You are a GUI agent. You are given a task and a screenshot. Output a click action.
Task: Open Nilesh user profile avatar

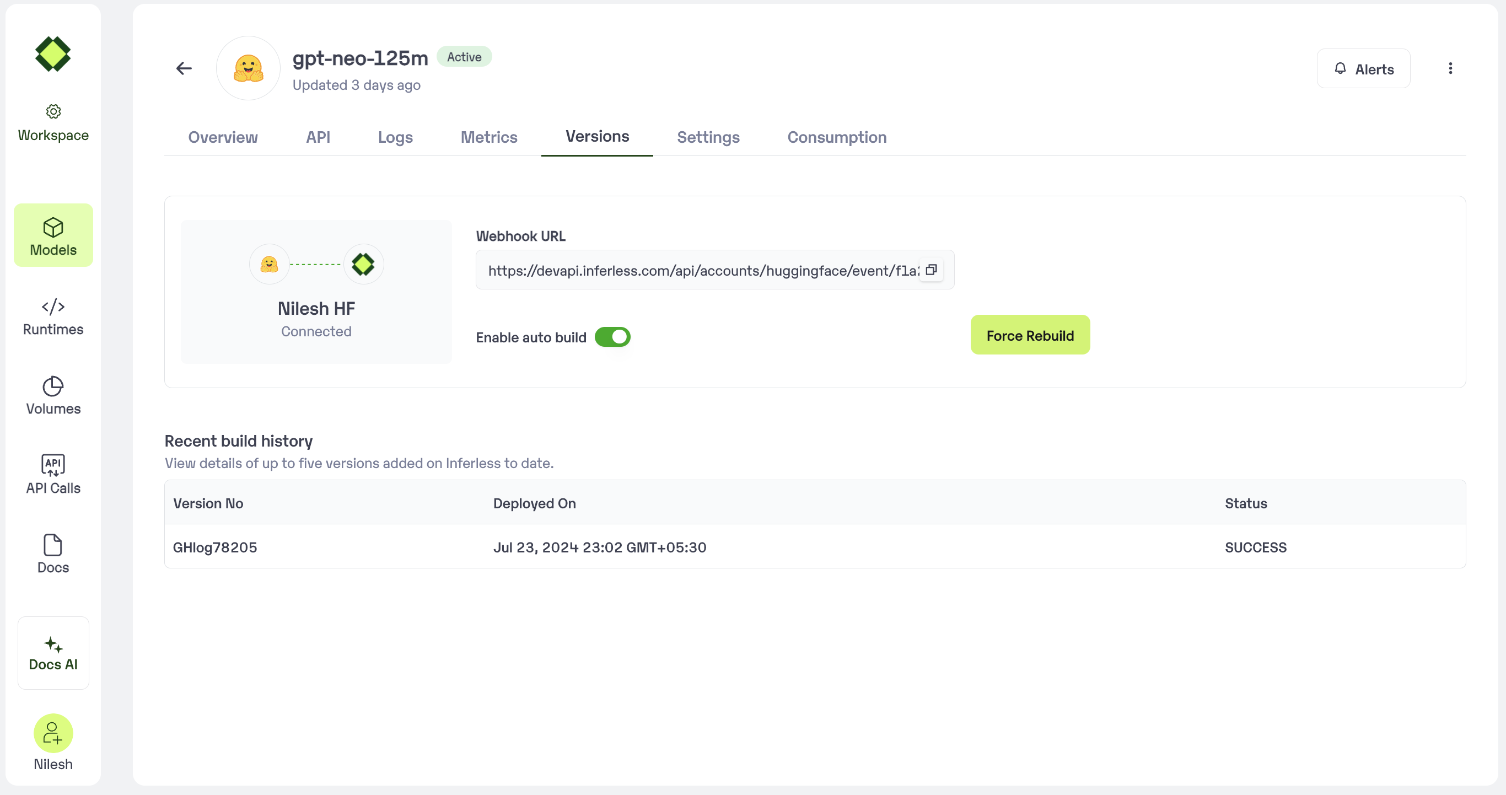53,733
